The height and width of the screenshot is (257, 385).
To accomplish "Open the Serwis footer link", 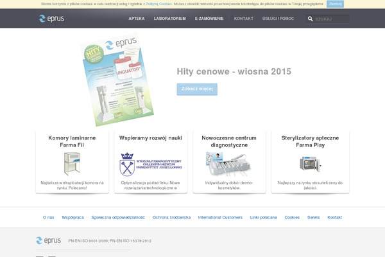I will pos(314,217).
